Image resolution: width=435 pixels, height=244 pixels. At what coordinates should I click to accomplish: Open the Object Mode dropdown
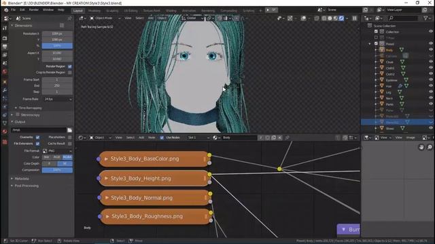105,18
